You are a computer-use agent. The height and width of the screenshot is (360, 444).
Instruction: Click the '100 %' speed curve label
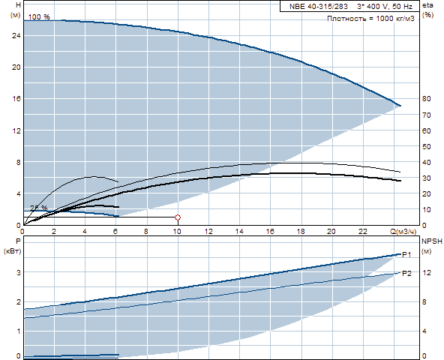39,16
